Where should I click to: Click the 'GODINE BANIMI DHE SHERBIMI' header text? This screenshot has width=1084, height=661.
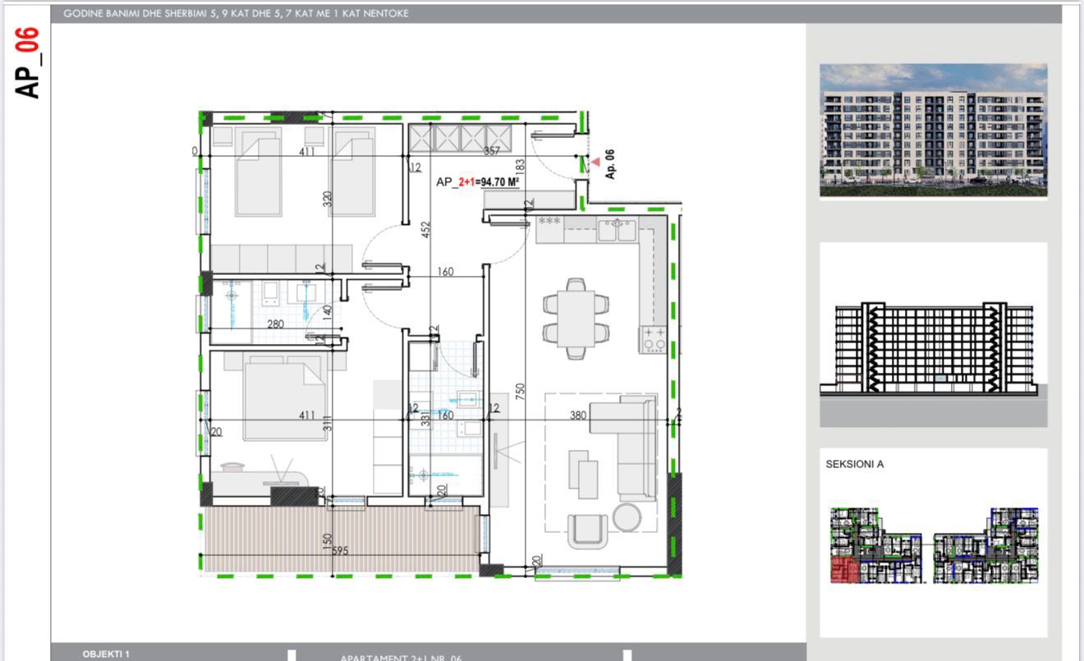tap(236, 13)
